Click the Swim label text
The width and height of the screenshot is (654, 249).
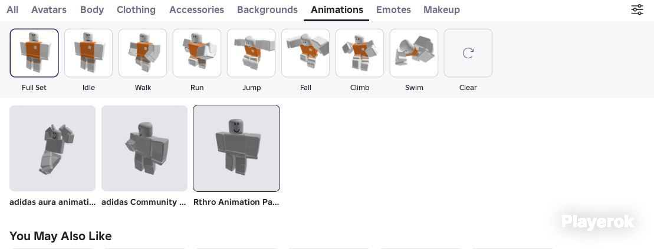coord(414,88)
